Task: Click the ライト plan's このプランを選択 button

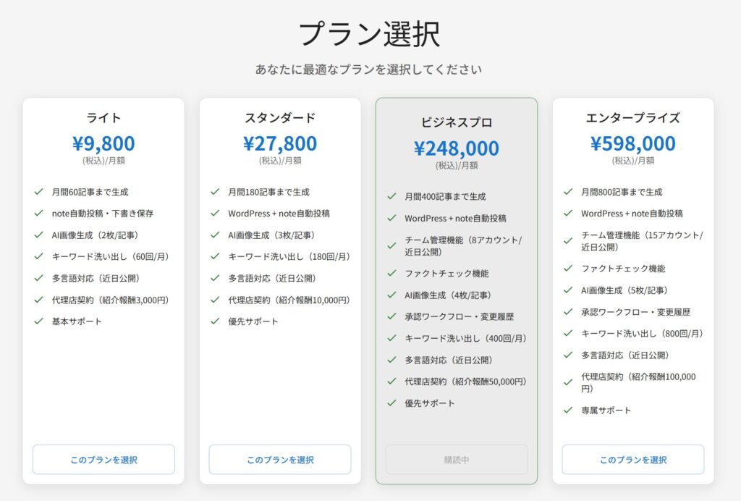Action: 103,460
